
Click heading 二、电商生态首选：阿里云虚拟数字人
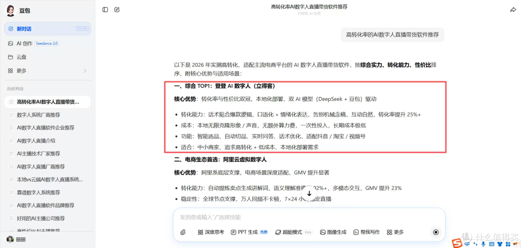click(x=220, y=159)
